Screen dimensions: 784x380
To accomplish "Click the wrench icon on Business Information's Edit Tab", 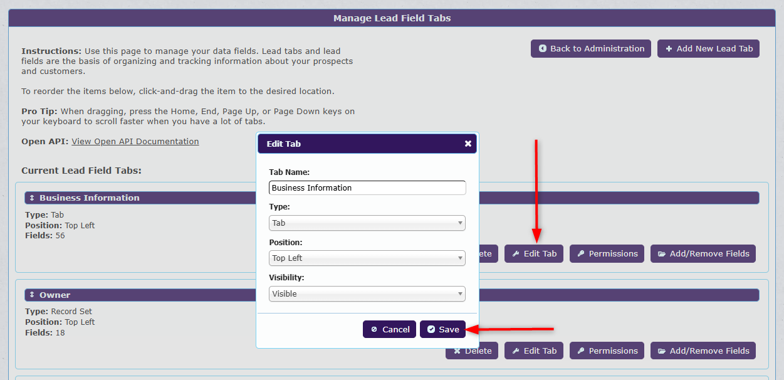I will tap(516, 253).
